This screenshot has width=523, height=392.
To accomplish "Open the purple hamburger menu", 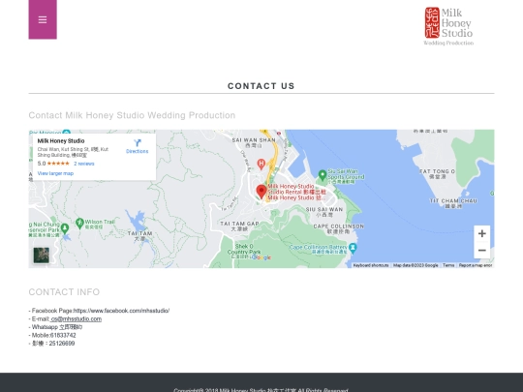I will click(43, 19).
